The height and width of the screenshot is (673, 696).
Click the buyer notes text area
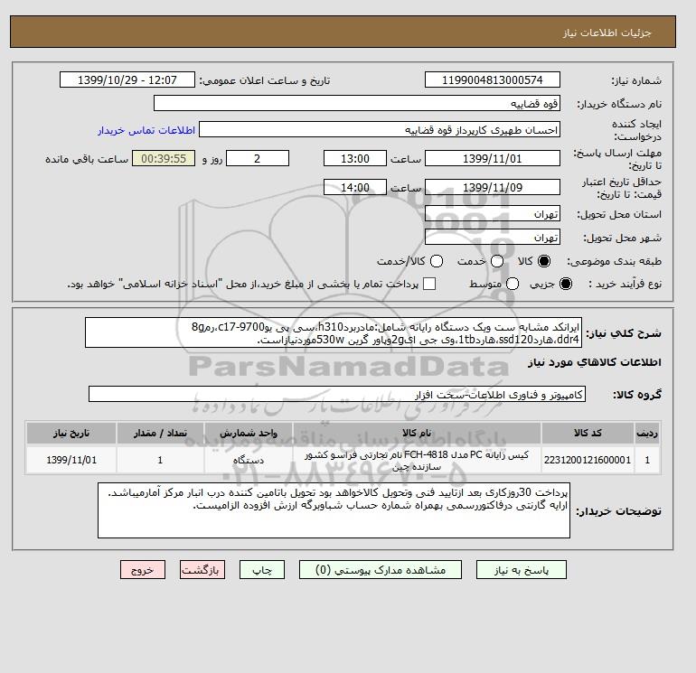(x=334, y=510)
